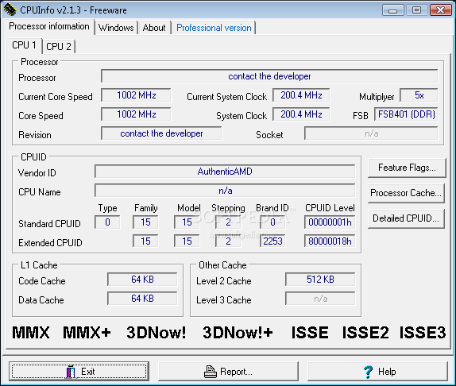Image resolution: width=456 pixels, height=386 pixels.
Task: Click the Current Core Speed label
Action: pos(56,97)
